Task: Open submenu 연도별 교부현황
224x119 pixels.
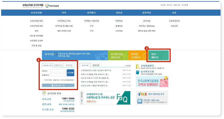Action: coord(36,36)
